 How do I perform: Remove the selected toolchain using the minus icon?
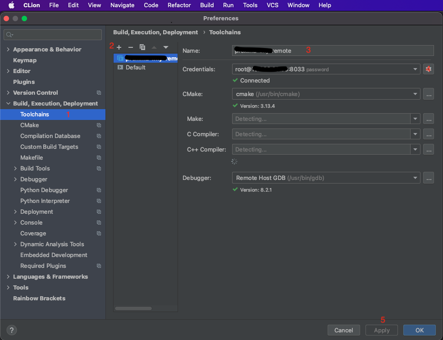(x=130, y=47)
